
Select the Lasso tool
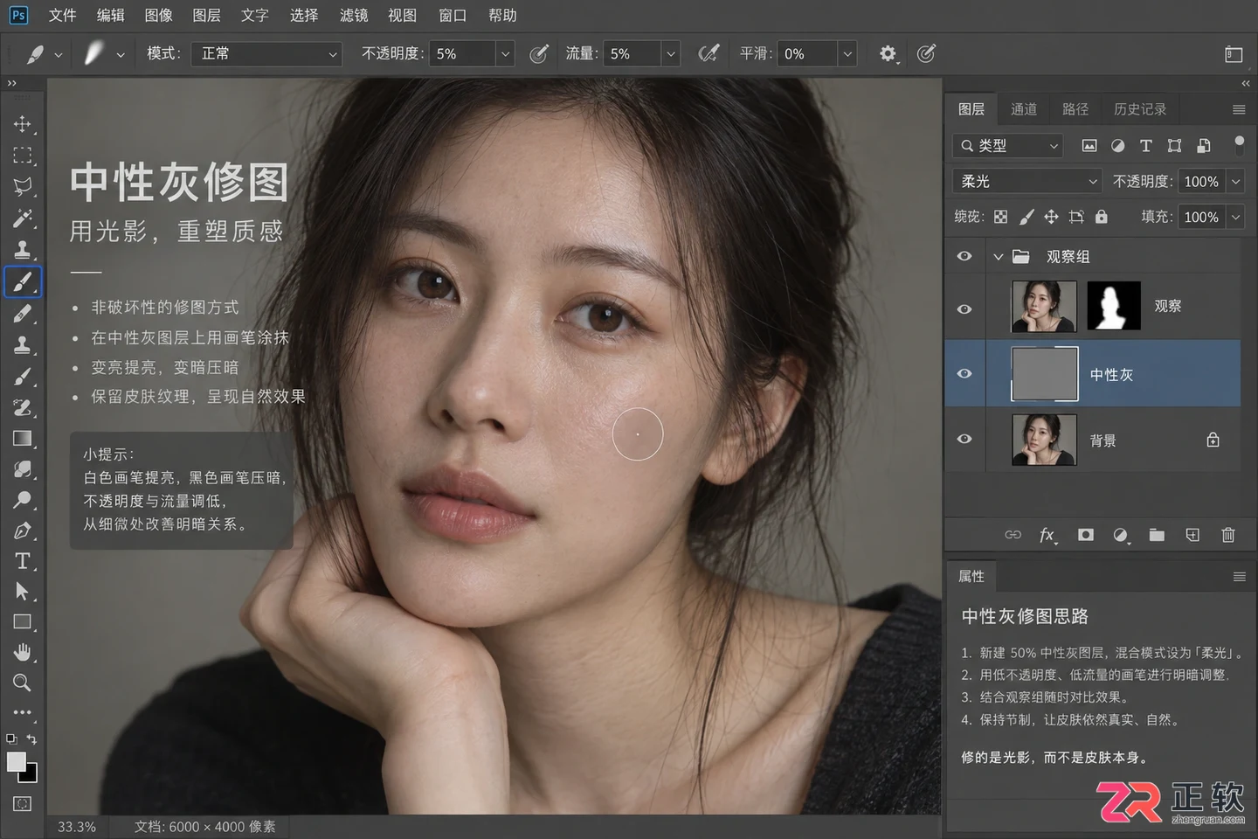tap(23, 186)
